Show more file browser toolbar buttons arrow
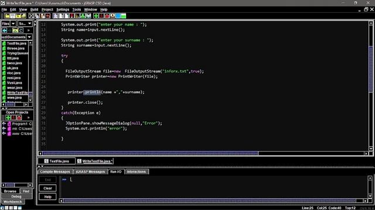 coord(29,30)
